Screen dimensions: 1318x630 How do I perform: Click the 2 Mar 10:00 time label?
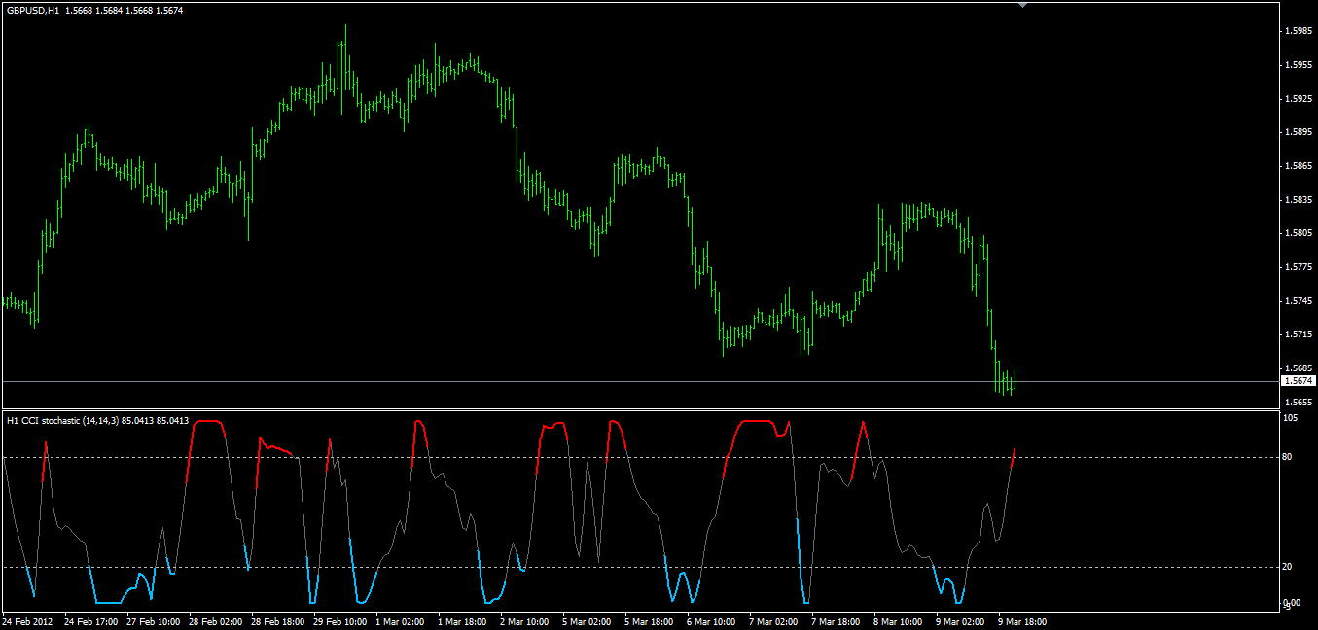525,620
